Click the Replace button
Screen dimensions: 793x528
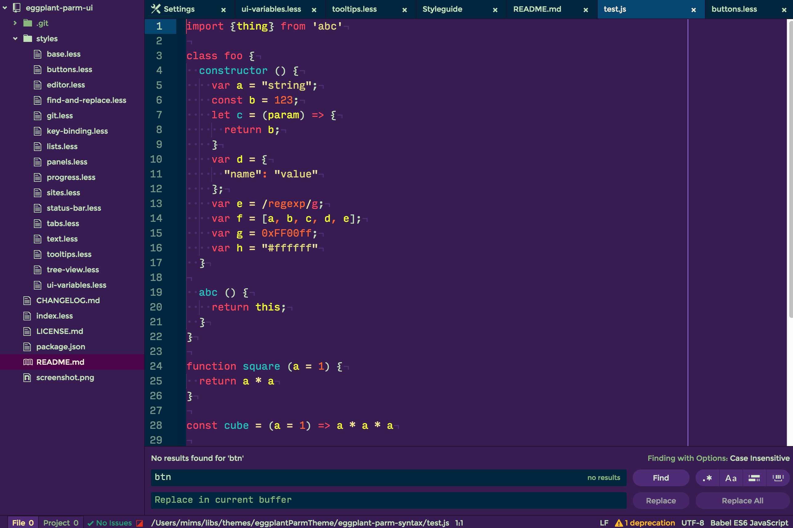click(x=661, y=501)
